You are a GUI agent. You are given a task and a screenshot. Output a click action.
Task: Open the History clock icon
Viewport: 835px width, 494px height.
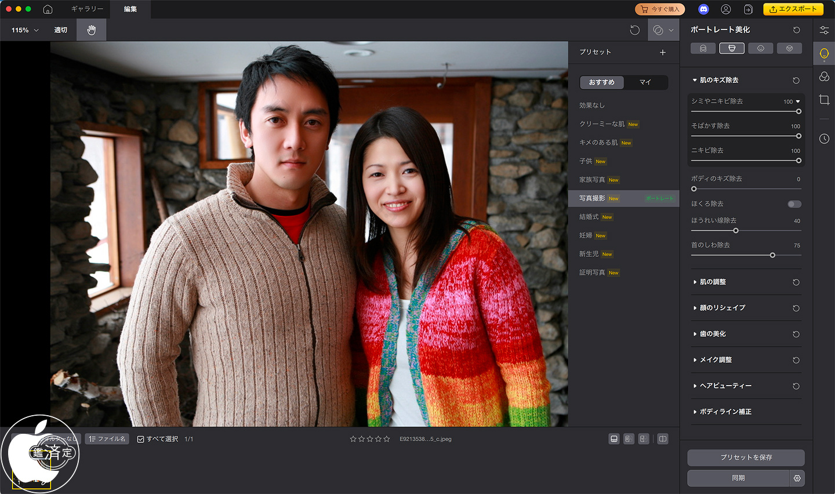coord(824,139)
